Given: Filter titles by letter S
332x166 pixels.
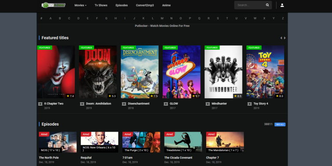Looking at the screenshot, I should tap(218, 18).
